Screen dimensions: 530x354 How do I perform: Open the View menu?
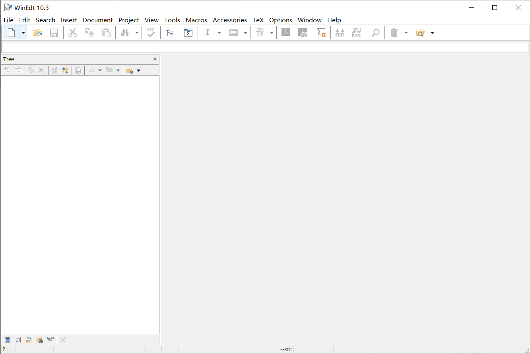tap(151, 20)
